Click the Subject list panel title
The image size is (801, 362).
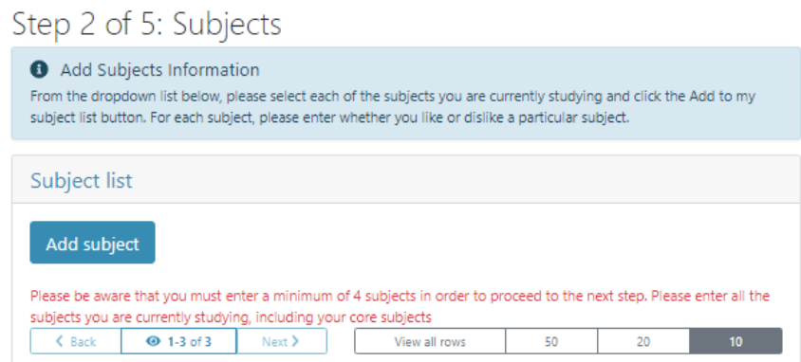(82, 180)
